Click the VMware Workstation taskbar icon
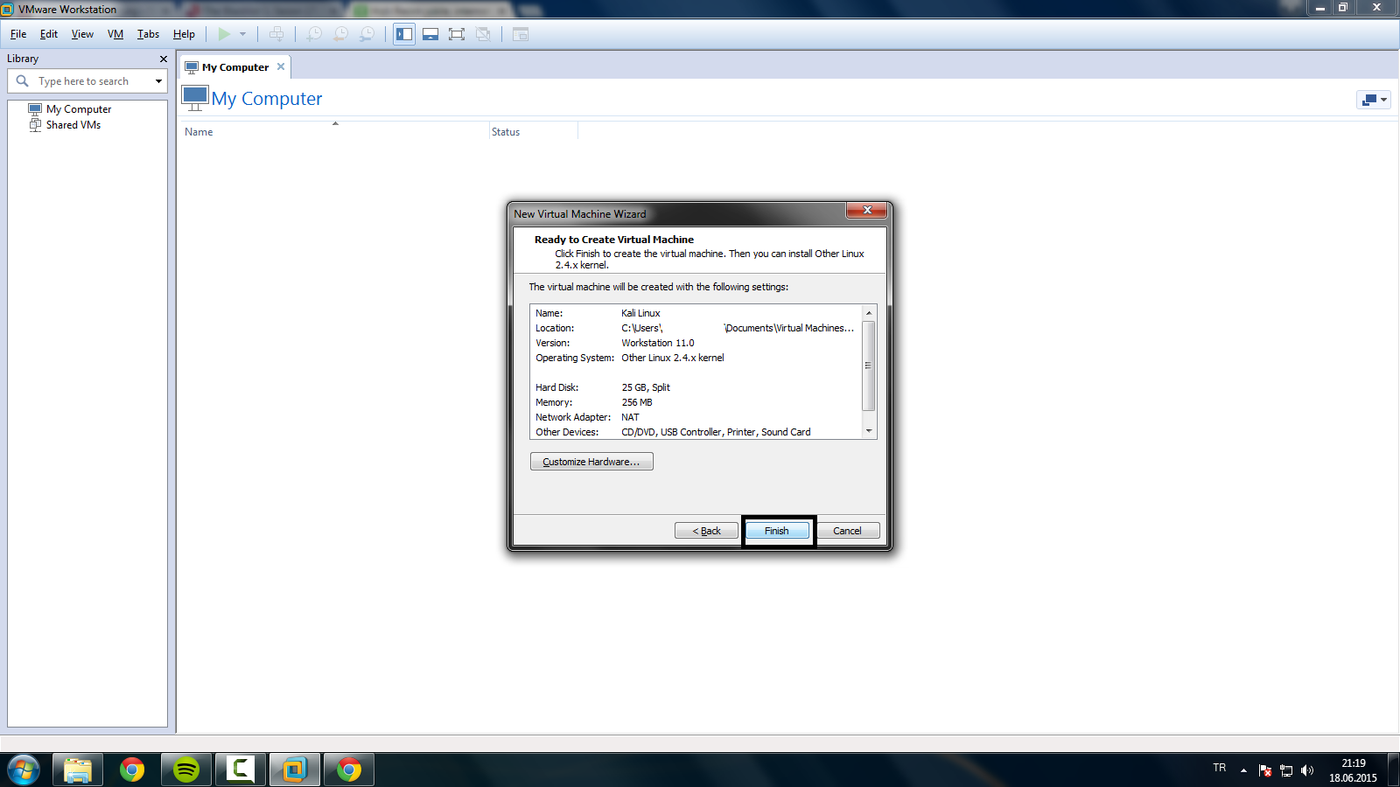 click(x=295, y=770)
